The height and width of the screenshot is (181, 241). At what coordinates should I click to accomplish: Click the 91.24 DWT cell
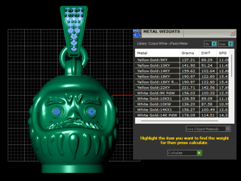point(208,65)
